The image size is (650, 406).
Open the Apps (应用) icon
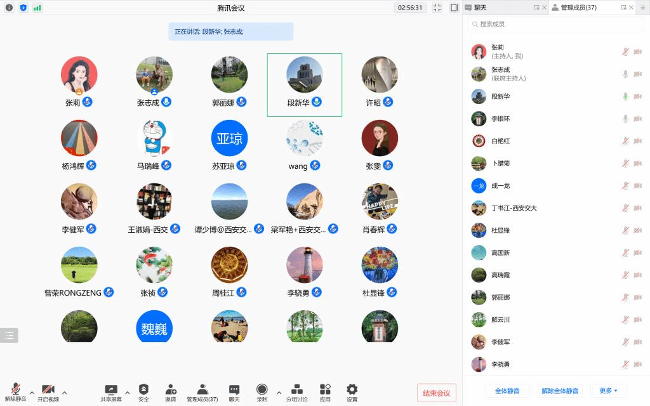[325, 390]
